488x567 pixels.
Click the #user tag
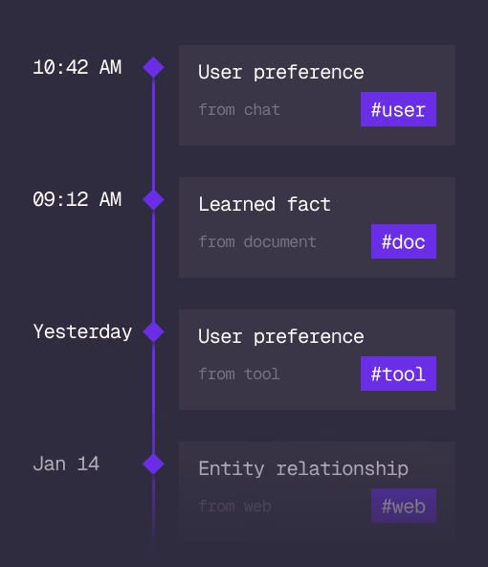coord(398,109)
